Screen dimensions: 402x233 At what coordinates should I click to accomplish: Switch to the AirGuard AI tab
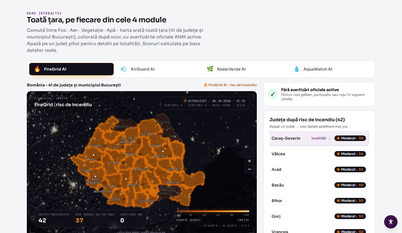pyautogui.click(x=158, y=69)
